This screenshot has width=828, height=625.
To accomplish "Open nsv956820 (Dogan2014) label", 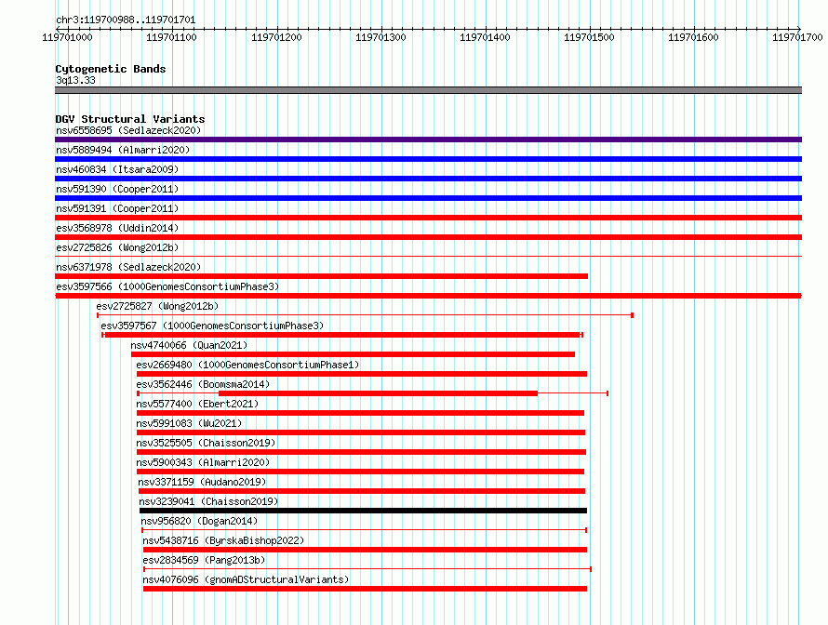I will tap(199, 521).
